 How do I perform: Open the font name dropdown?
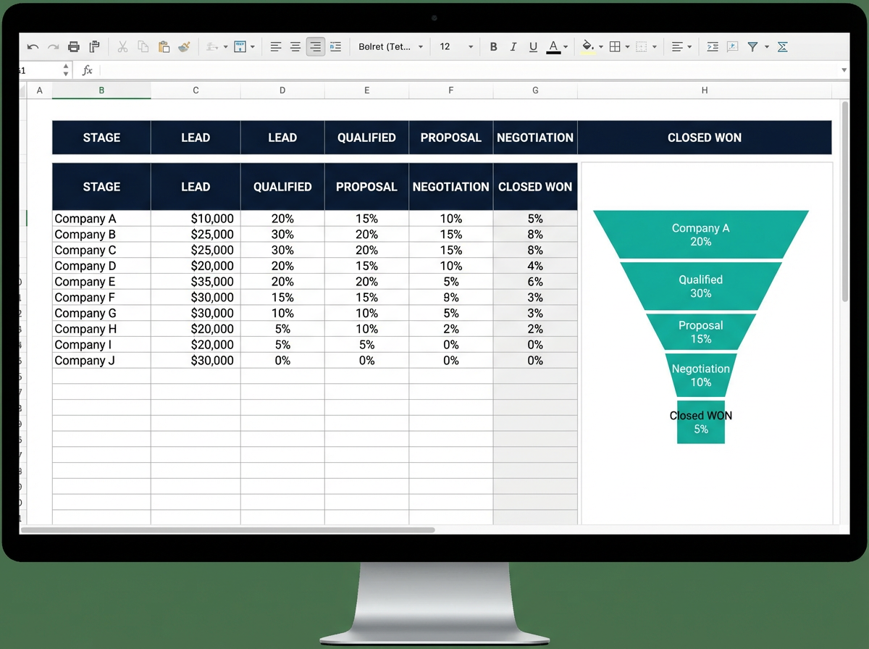pos(420,46)
